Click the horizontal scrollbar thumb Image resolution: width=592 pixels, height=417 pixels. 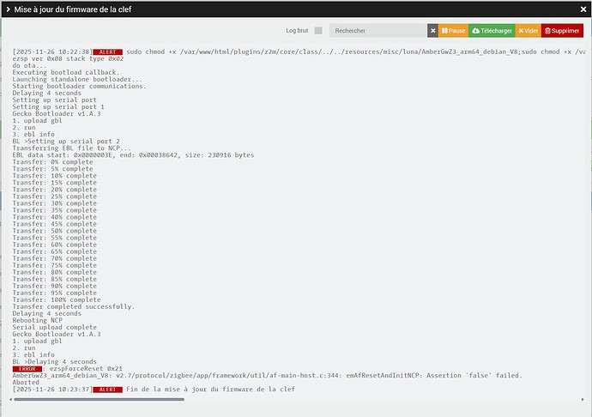100,399
